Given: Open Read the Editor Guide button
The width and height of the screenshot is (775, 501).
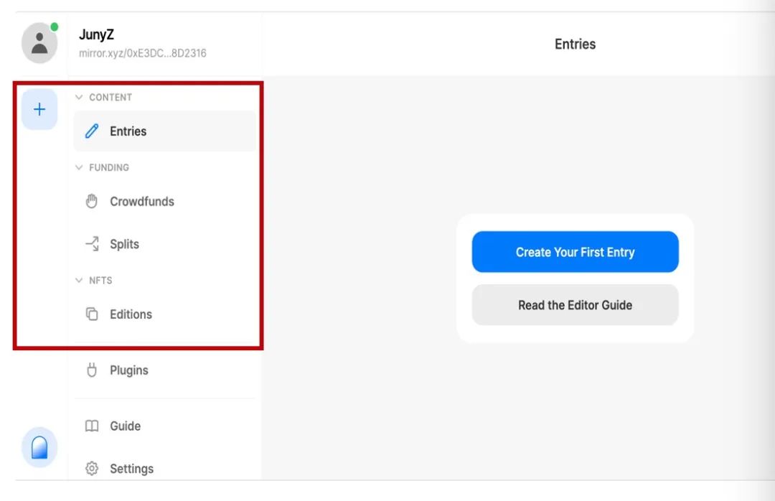Looking at the screenshot, I should tap(575, 305).
